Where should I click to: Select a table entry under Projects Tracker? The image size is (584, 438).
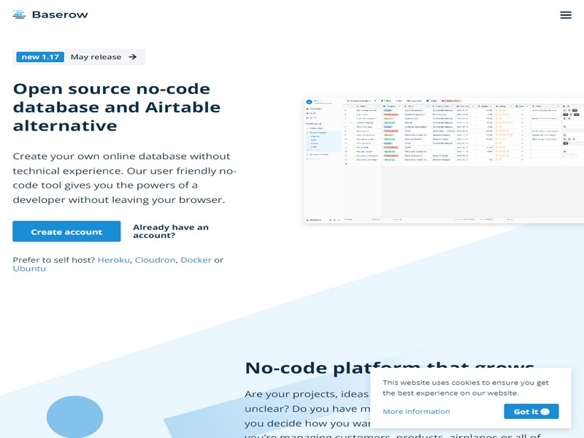click(x=316, y=137)
